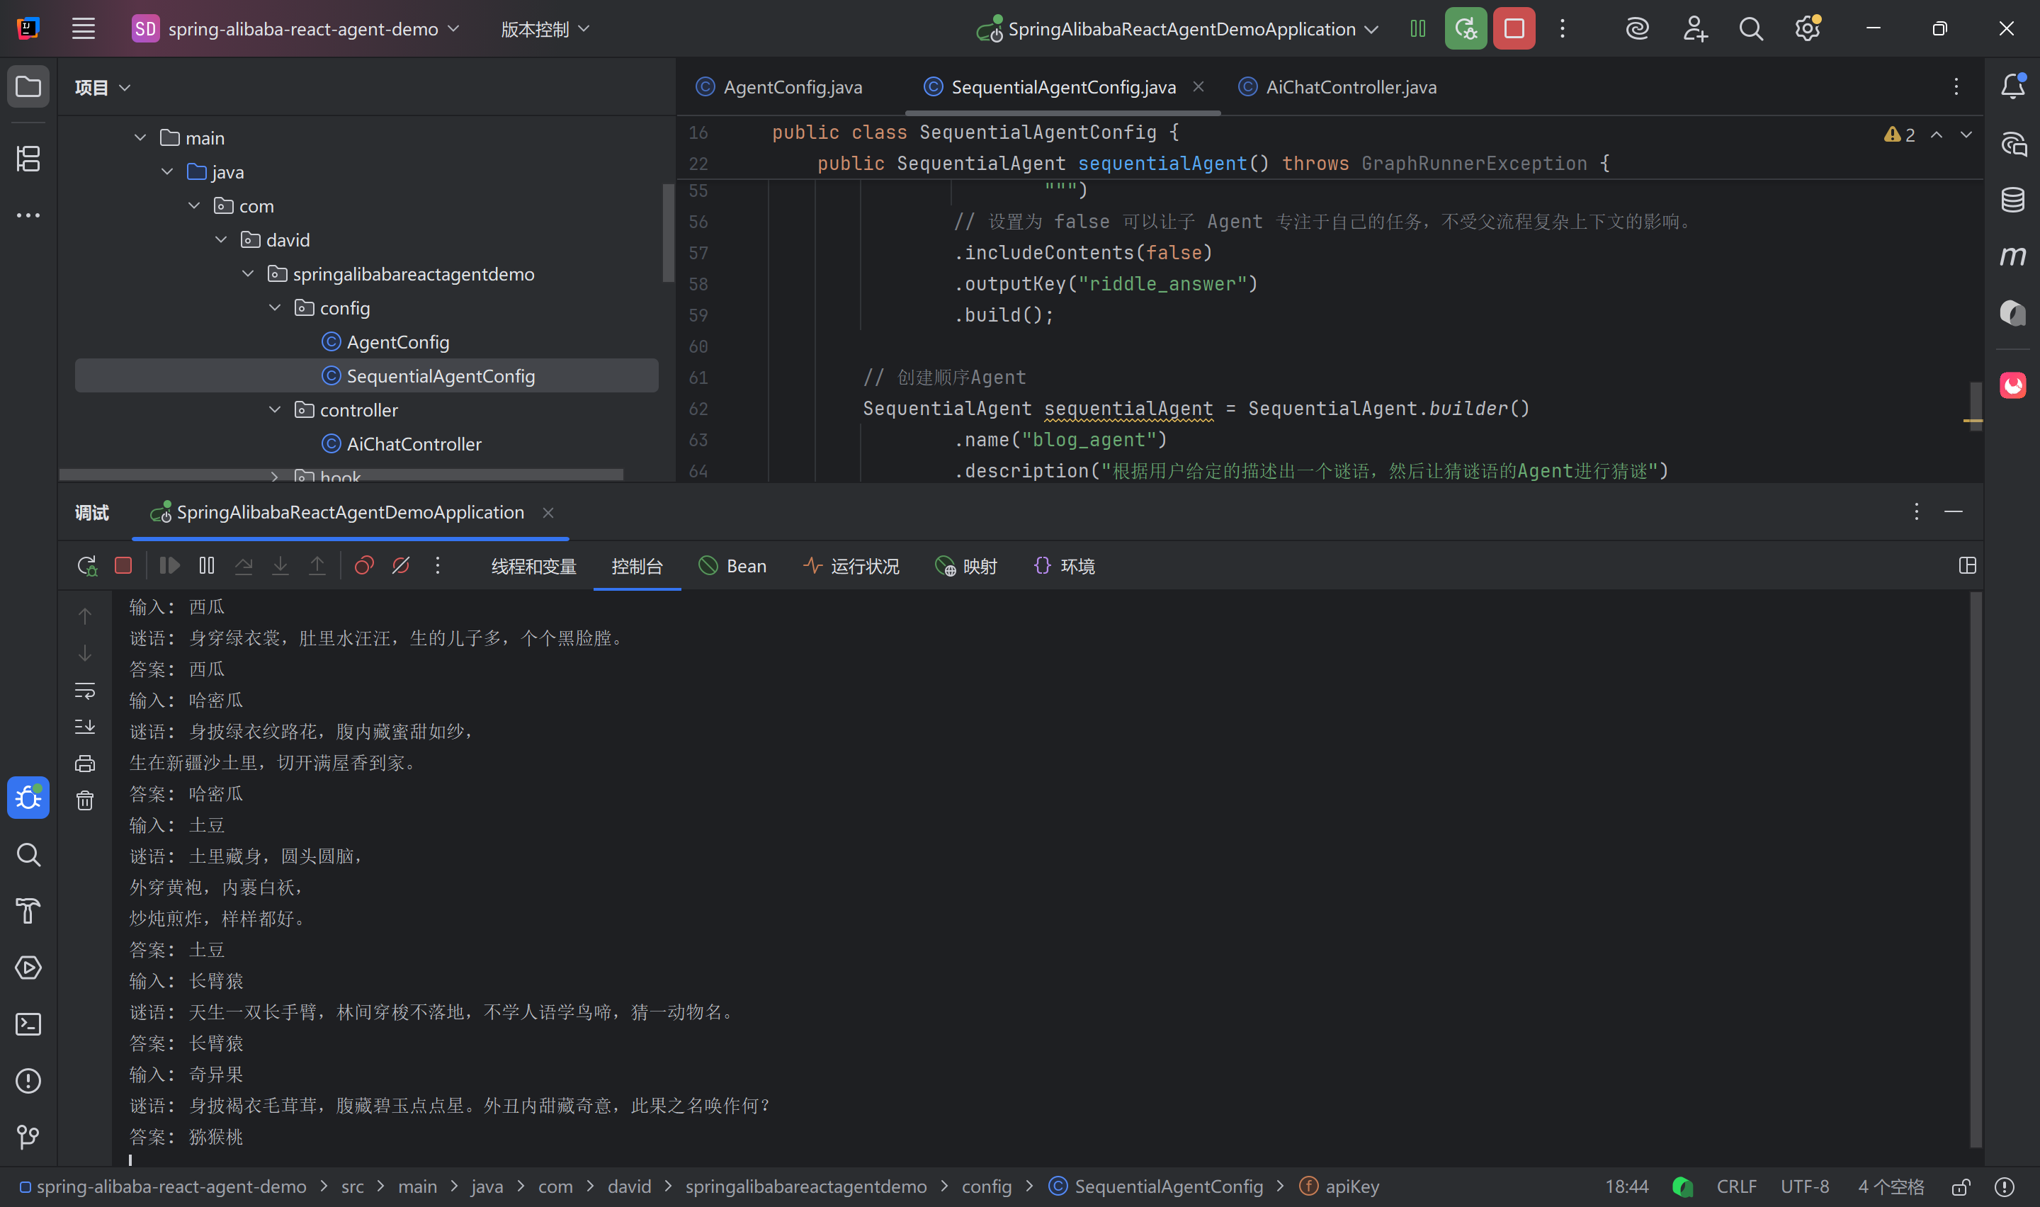The image size is (2040, 1207).
Task: Click the Search Everywhere magnifier icon
Action: click(1750, 29)
